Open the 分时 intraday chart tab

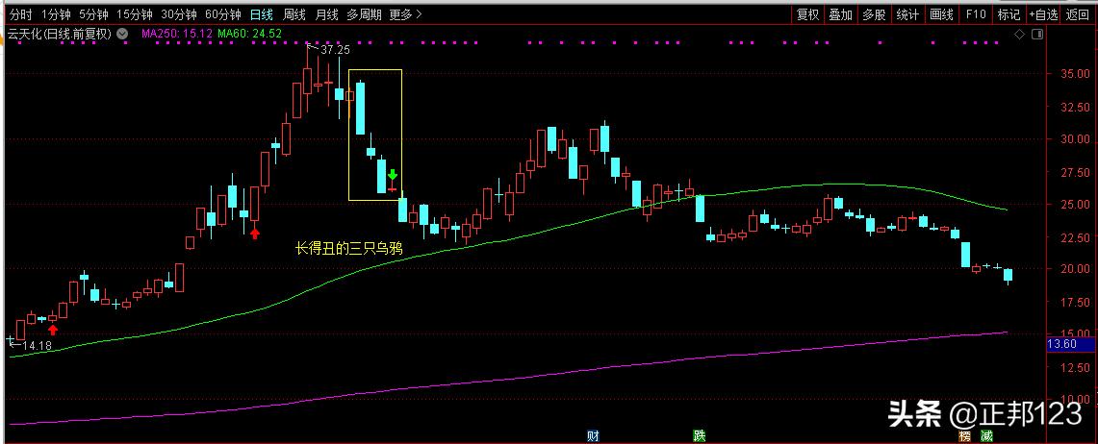pos(22,14)
